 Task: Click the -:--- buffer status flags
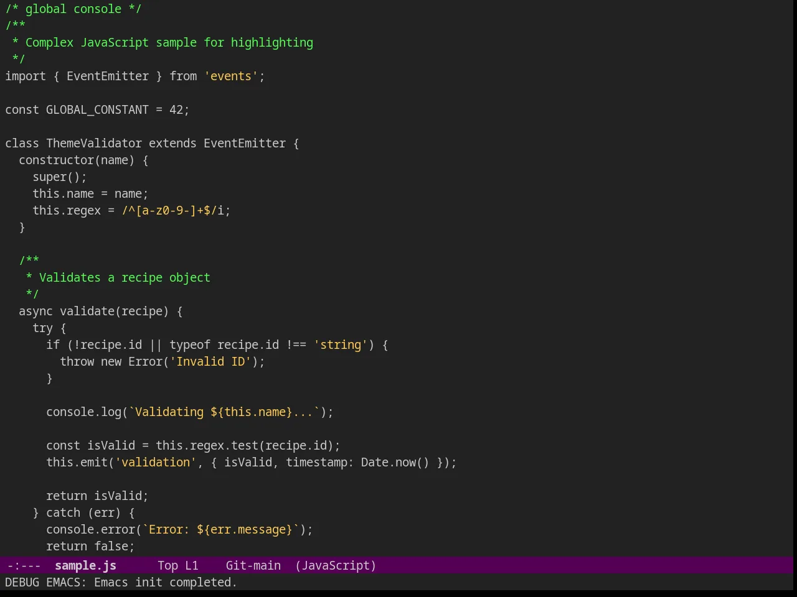point(24,565)
